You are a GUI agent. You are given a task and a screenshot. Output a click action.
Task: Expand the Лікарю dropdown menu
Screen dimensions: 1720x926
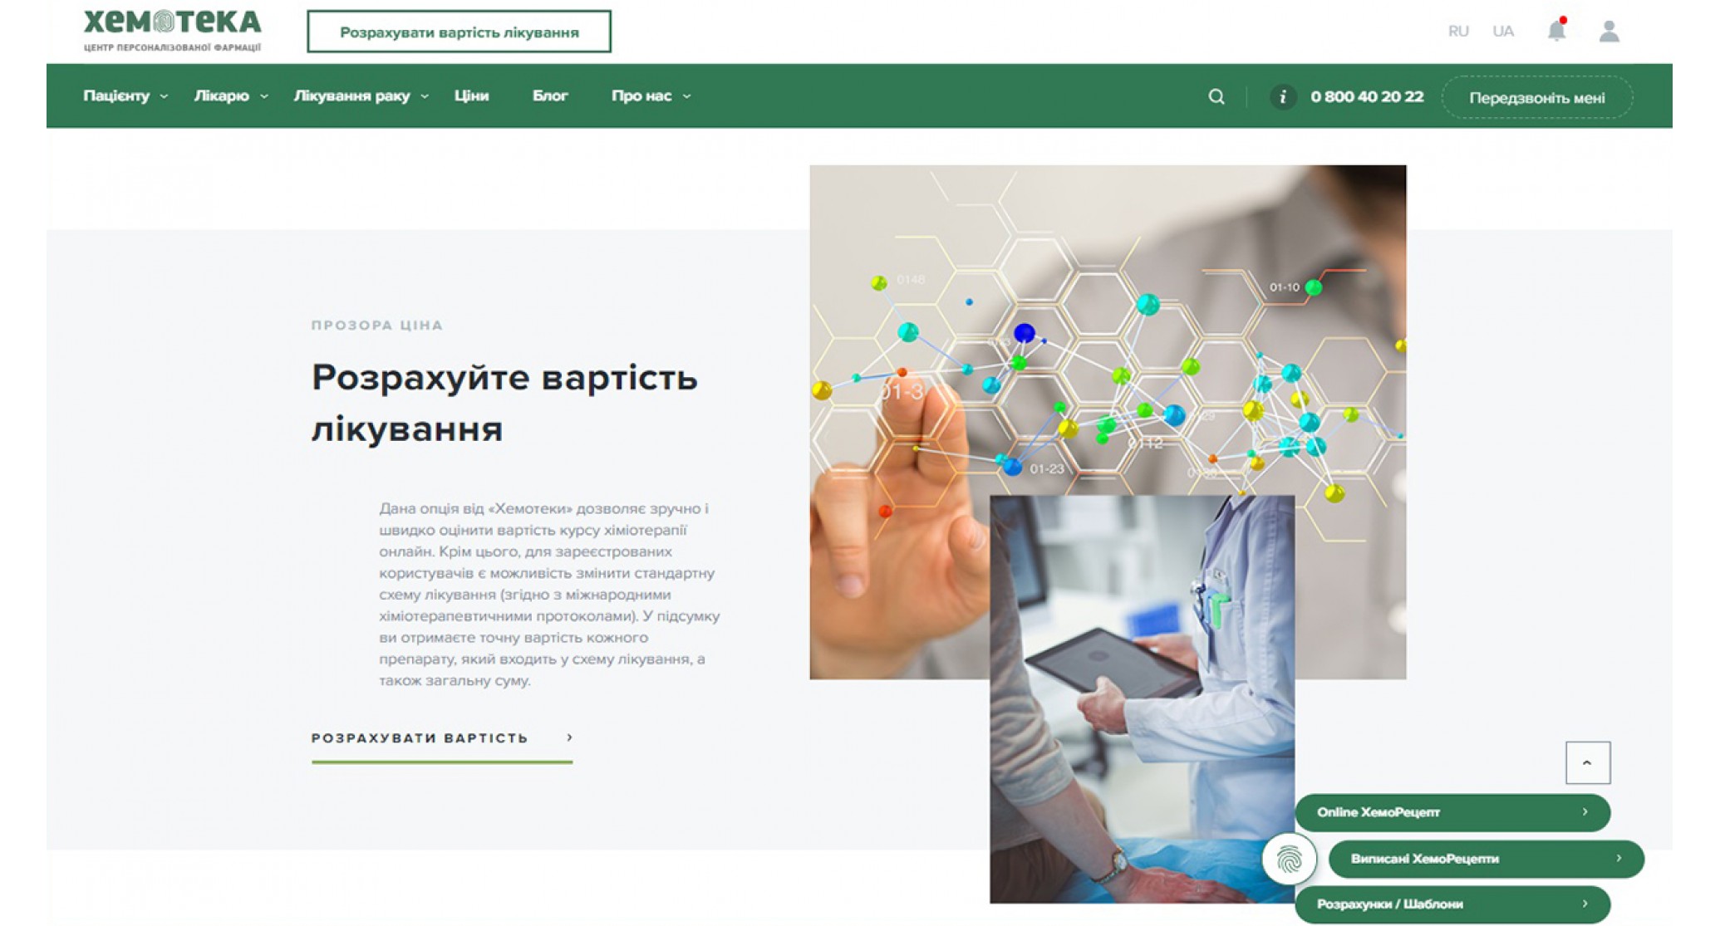click(x=231, y=96)
